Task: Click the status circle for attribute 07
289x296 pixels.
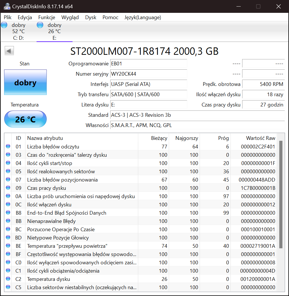Action: point(8,179)
